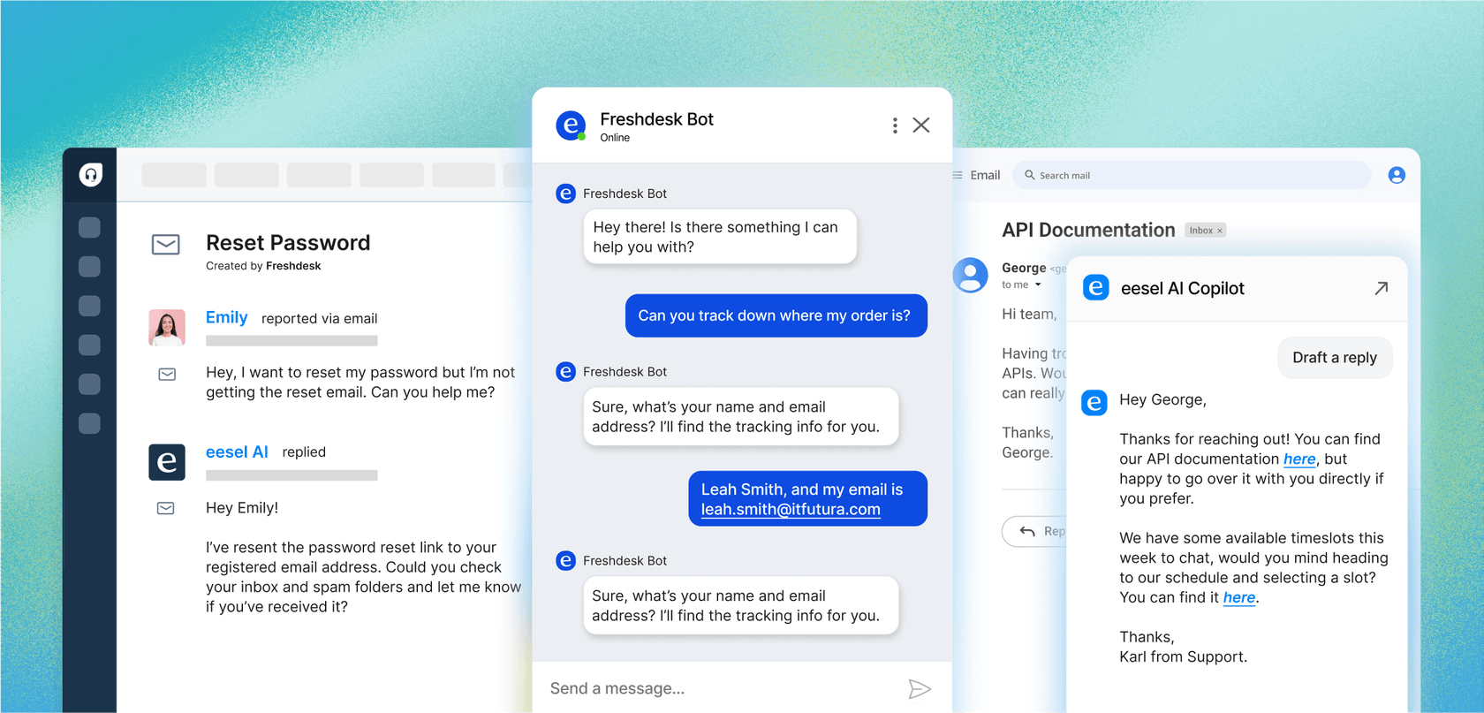1484x713 pixels.
Task: Expand eesel AI Copilot with arrow icon
Action: coord(1381,288)
